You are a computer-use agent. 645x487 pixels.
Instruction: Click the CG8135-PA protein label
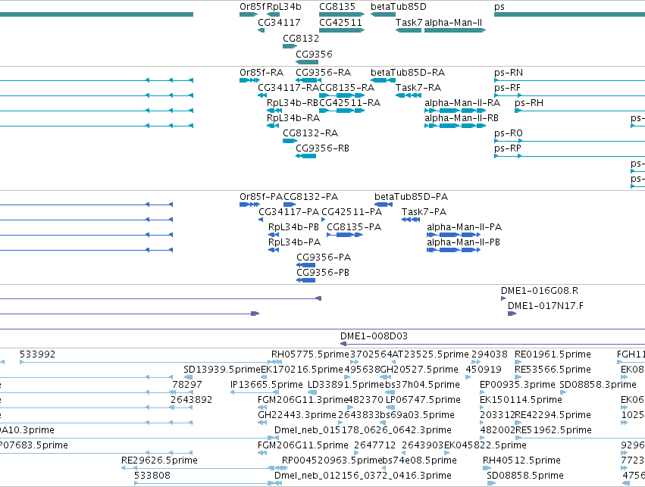354,227
